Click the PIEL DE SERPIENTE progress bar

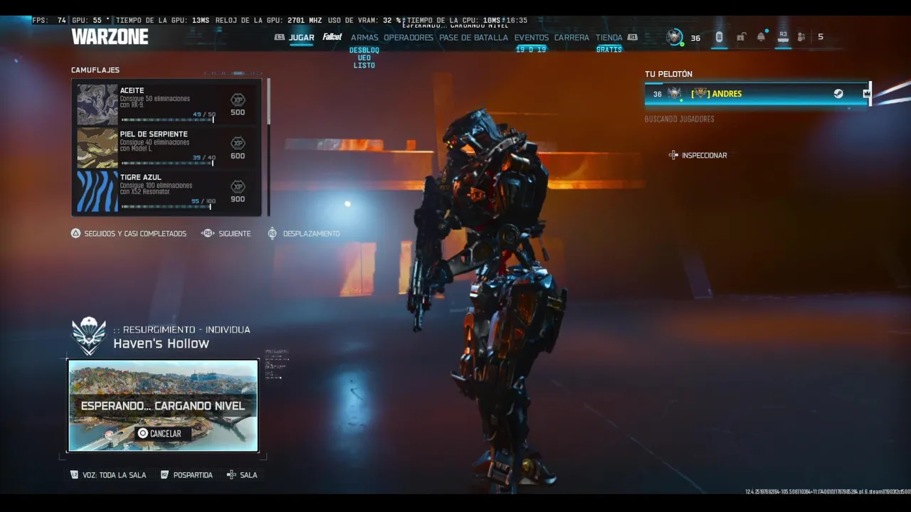167,163
